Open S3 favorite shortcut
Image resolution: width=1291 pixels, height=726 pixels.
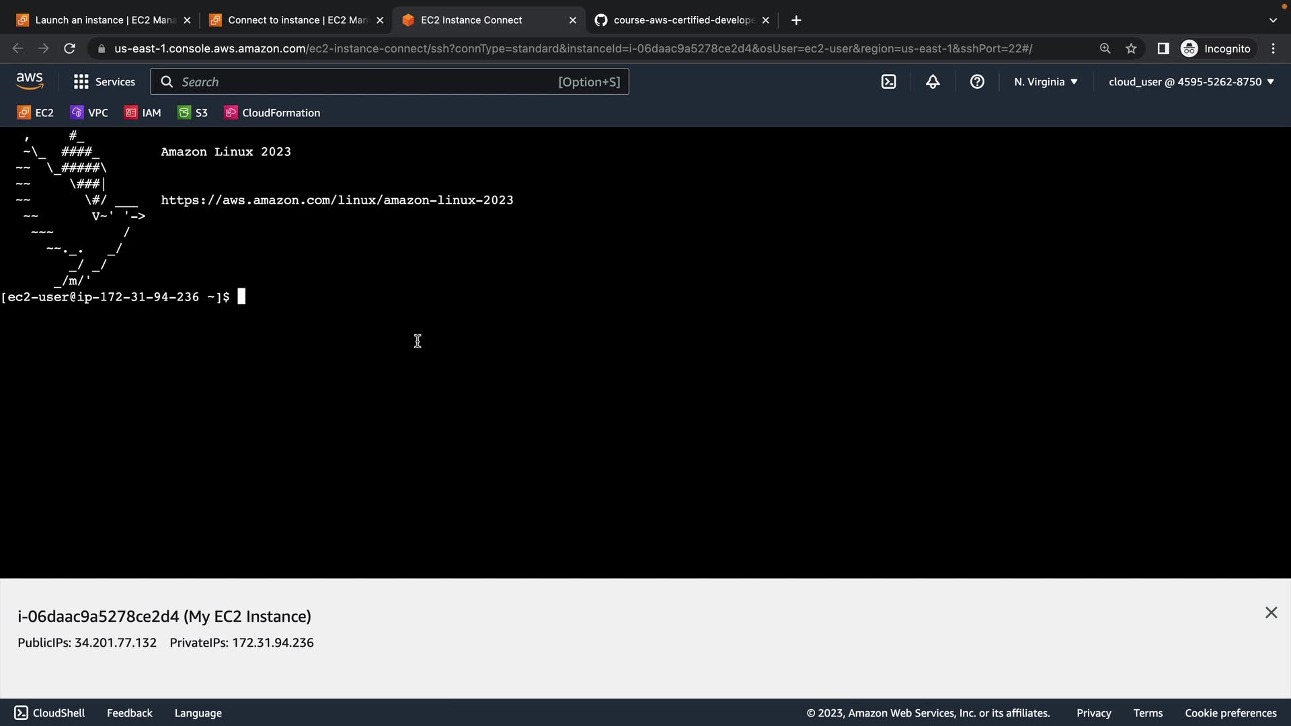pos(193,113)
